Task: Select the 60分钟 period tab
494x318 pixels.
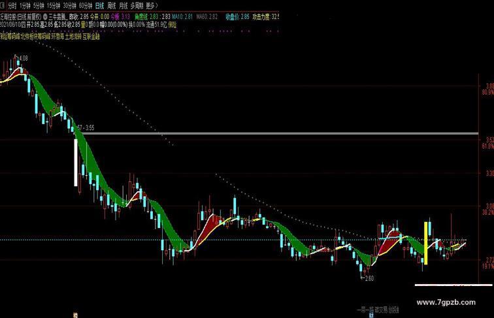Action: pos(86,6)
